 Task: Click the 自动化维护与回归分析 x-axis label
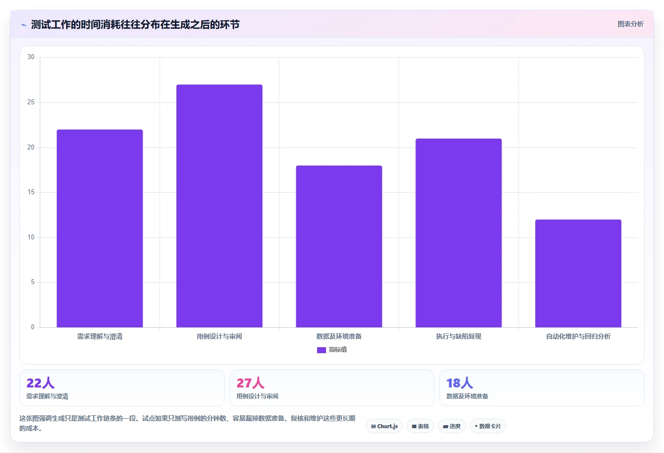coord(578,336)
